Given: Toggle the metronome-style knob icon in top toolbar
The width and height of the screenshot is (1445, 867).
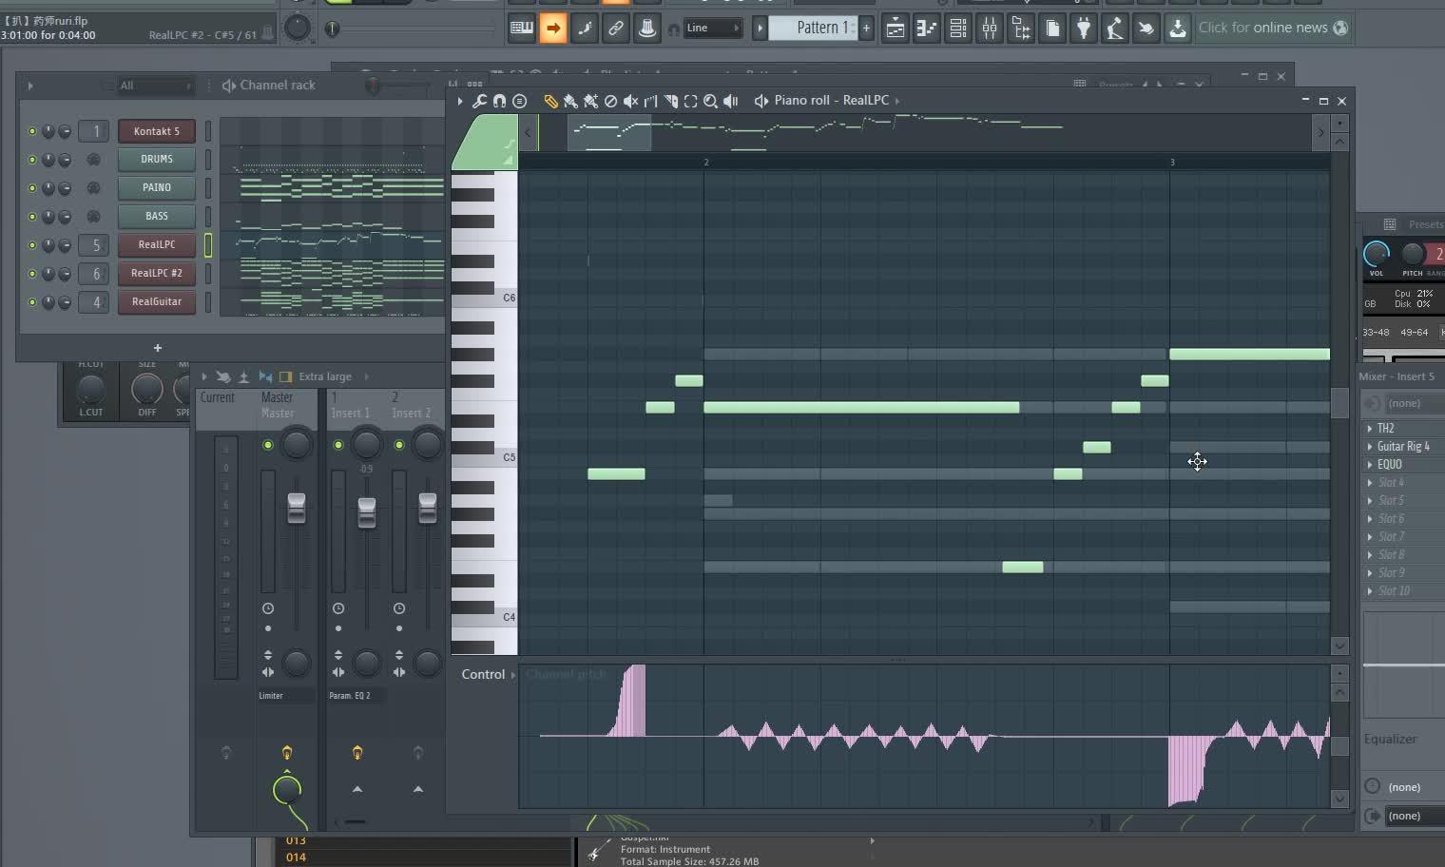Looking at the screenshot, I should click(647, 28).
